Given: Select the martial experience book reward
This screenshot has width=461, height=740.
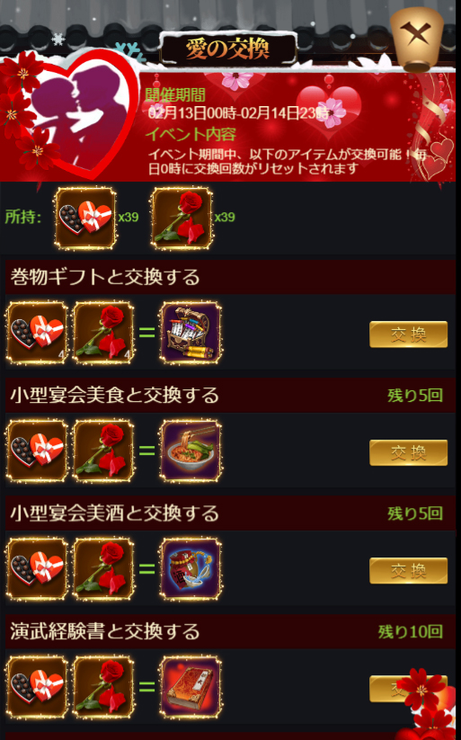Looking at the screenshot, I should click(191, 687).
